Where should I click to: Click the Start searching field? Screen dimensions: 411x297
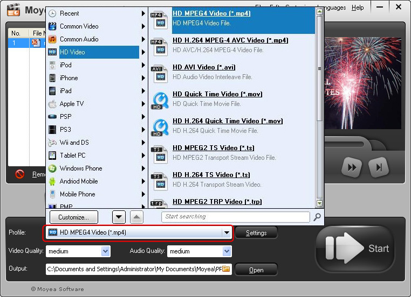(x=235, y=217)
